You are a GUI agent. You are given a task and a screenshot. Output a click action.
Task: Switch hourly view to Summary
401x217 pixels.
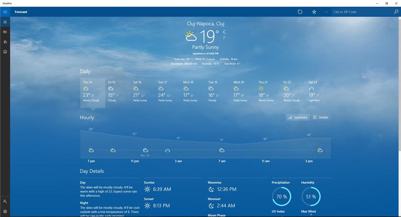coord(298,117)
